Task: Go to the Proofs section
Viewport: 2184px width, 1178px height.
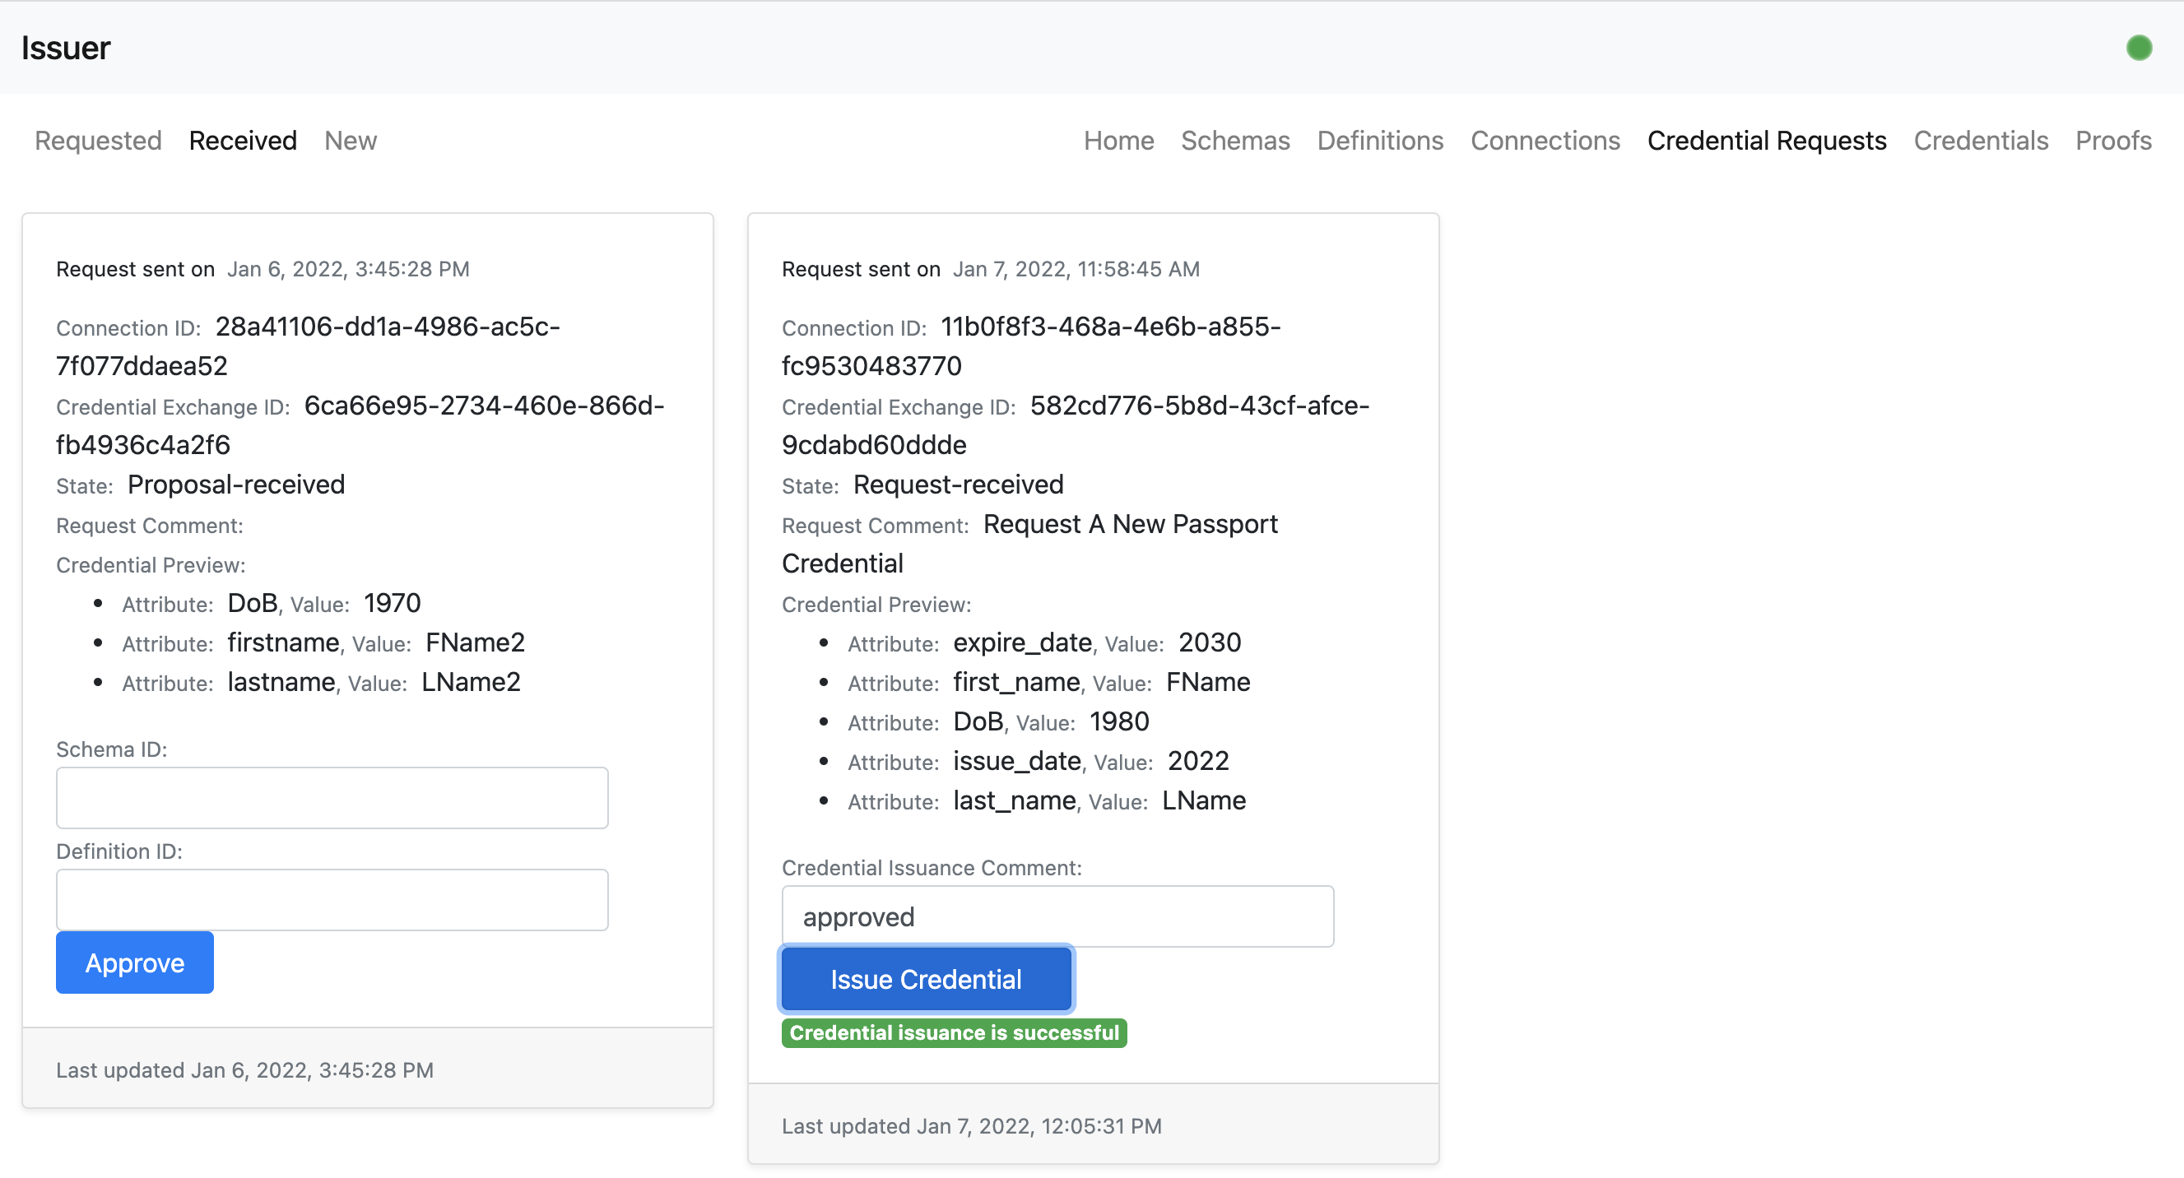Action: click(x=2112, y=141)
